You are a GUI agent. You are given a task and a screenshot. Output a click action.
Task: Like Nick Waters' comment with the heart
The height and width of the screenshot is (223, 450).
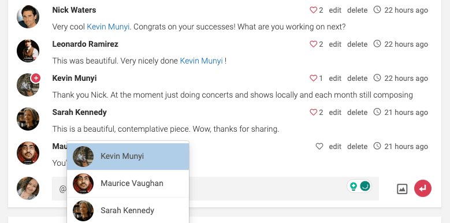313,10
